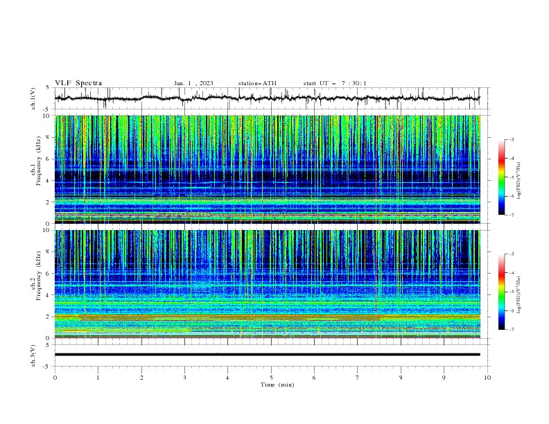
Task: Click the "-5" label on ch.2 colorbar
Action: point(511,292)
